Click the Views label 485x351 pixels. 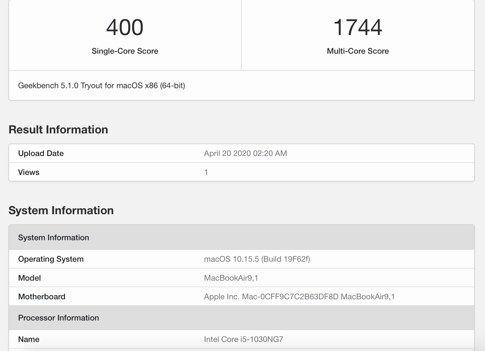[29, 172]
